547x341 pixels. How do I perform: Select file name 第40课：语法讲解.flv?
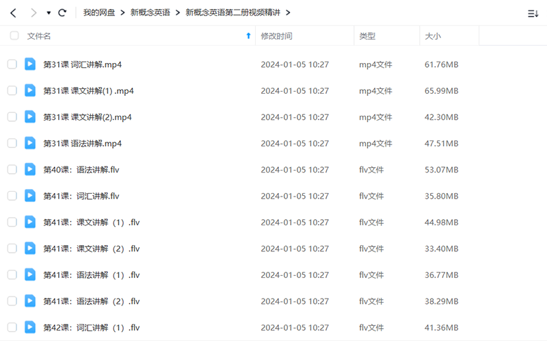[81, 170]
